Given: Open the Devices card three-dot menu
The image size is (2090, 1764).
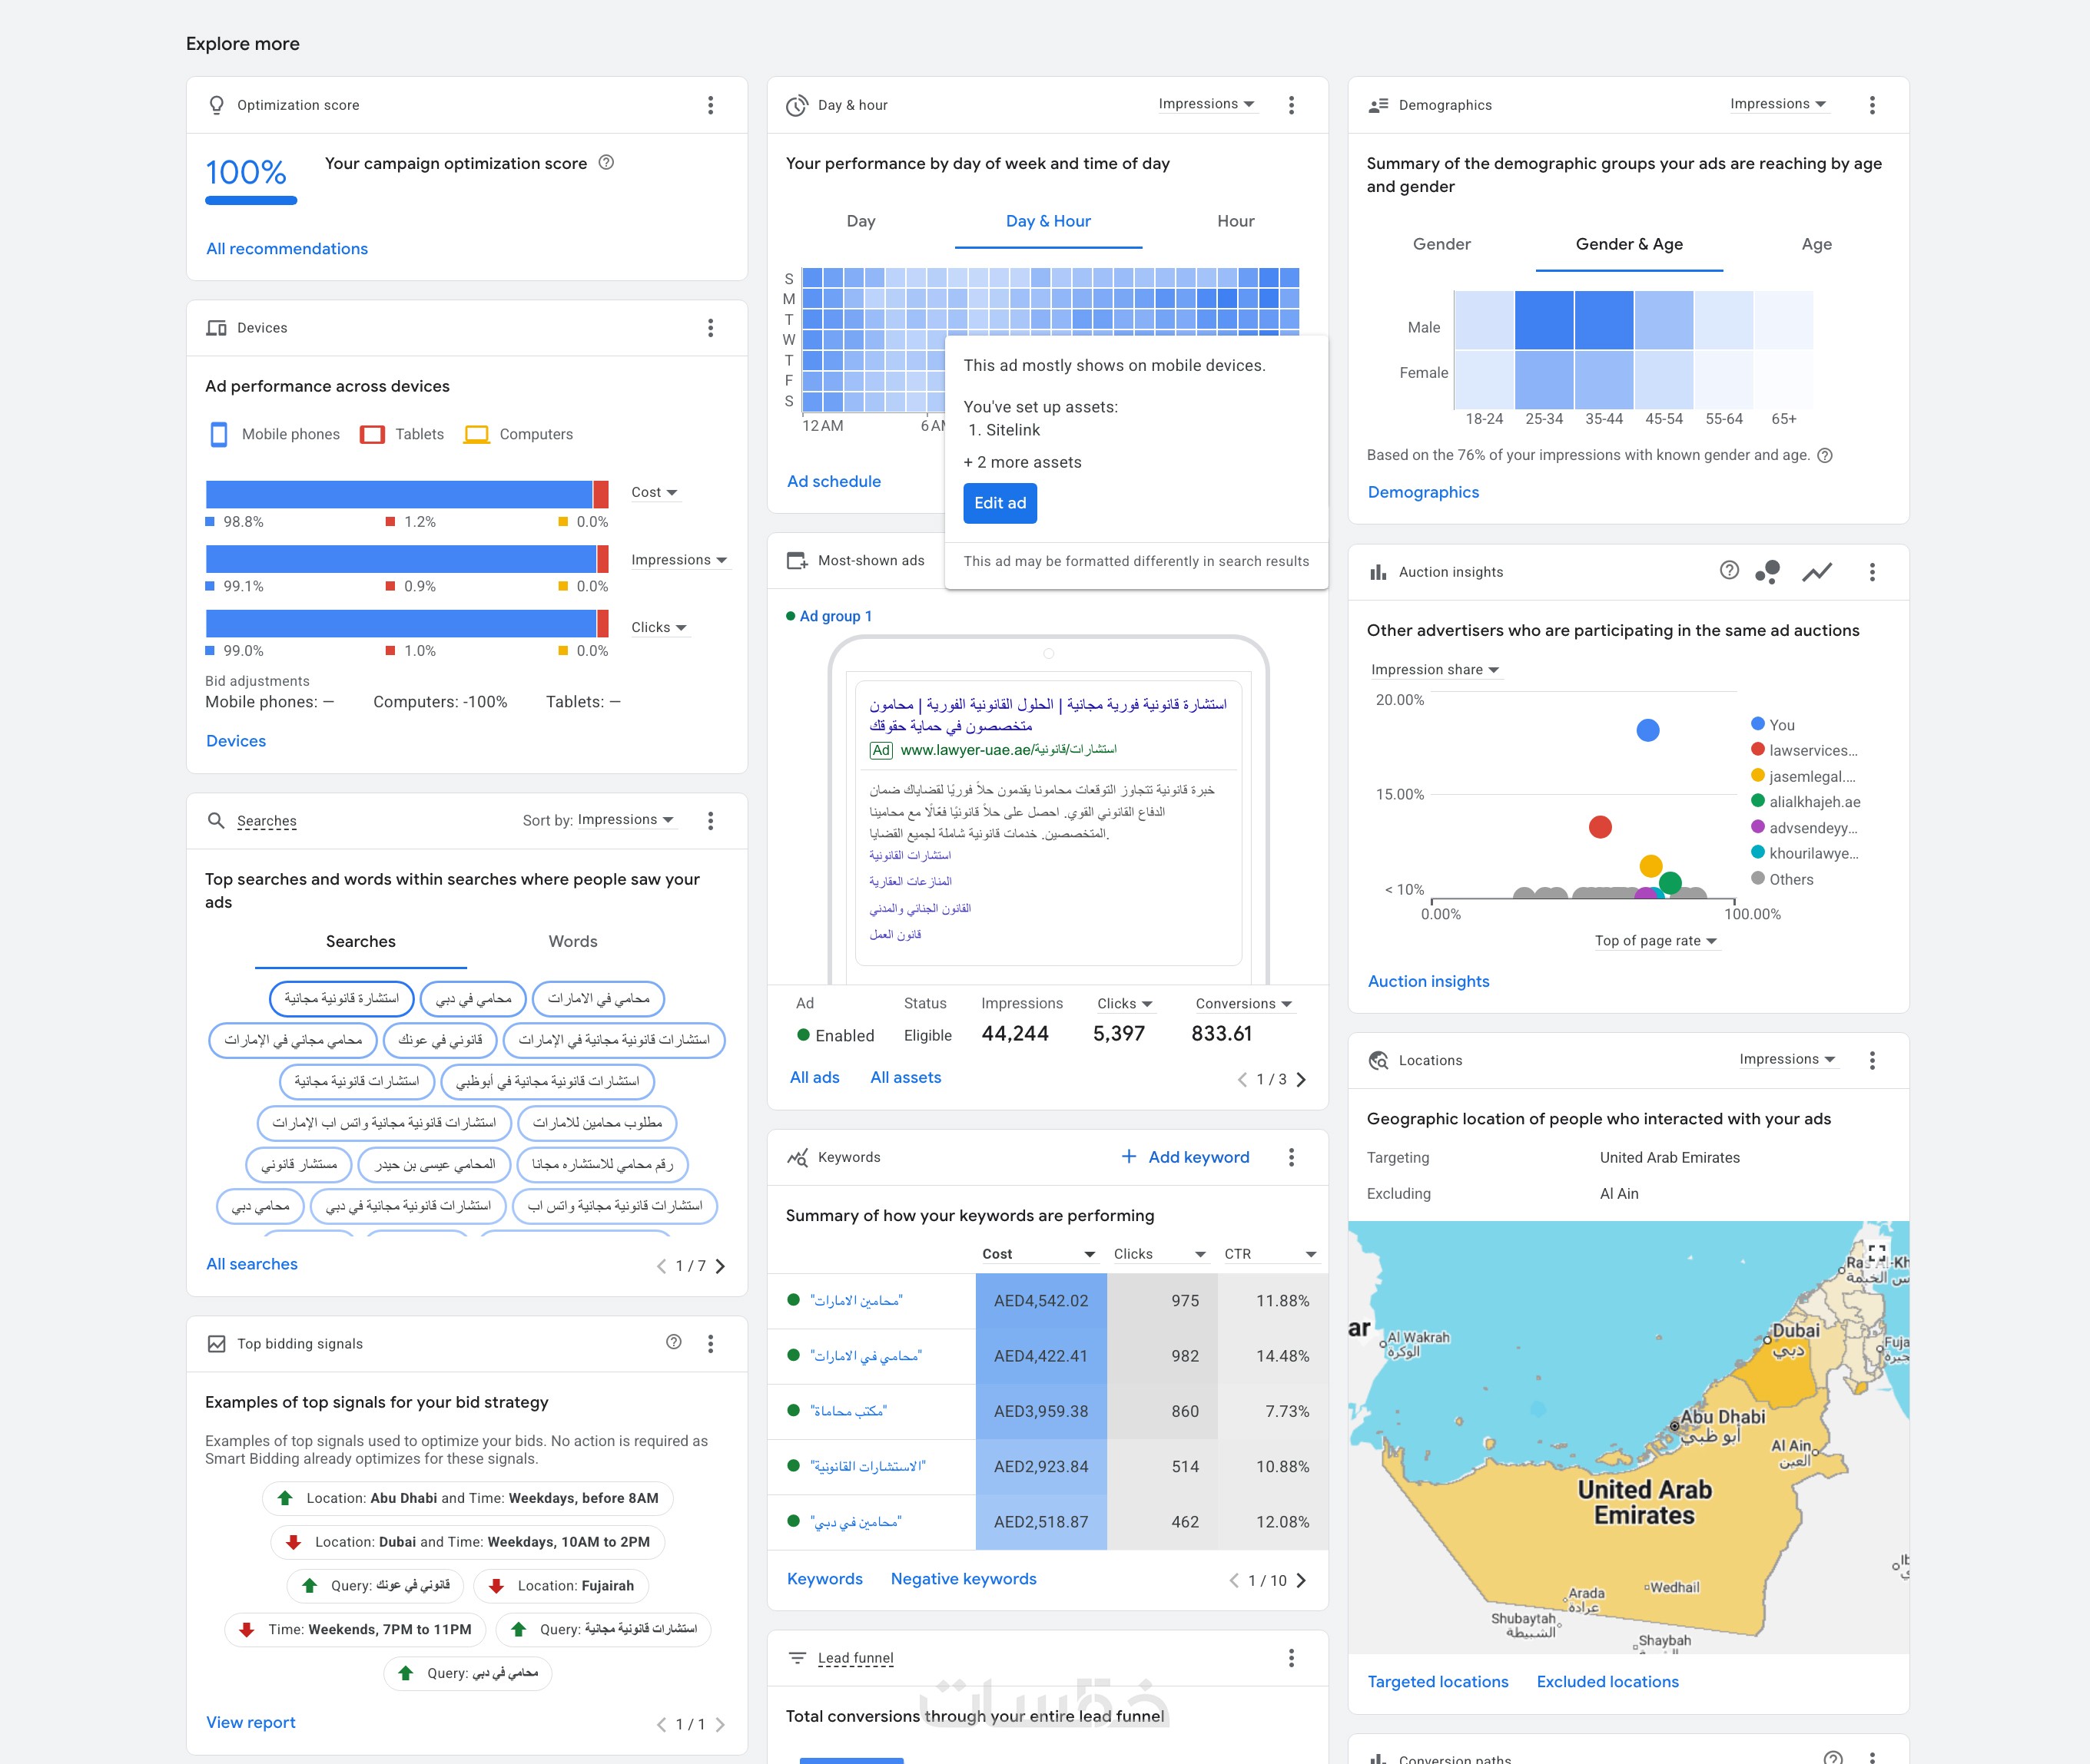Looking at the screenshot, I should point(710,328).
